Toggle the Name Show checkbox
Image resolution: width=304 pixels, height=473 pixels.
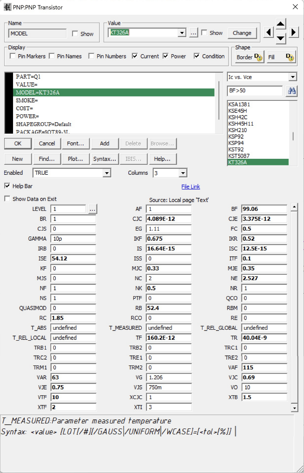point(75,34)
